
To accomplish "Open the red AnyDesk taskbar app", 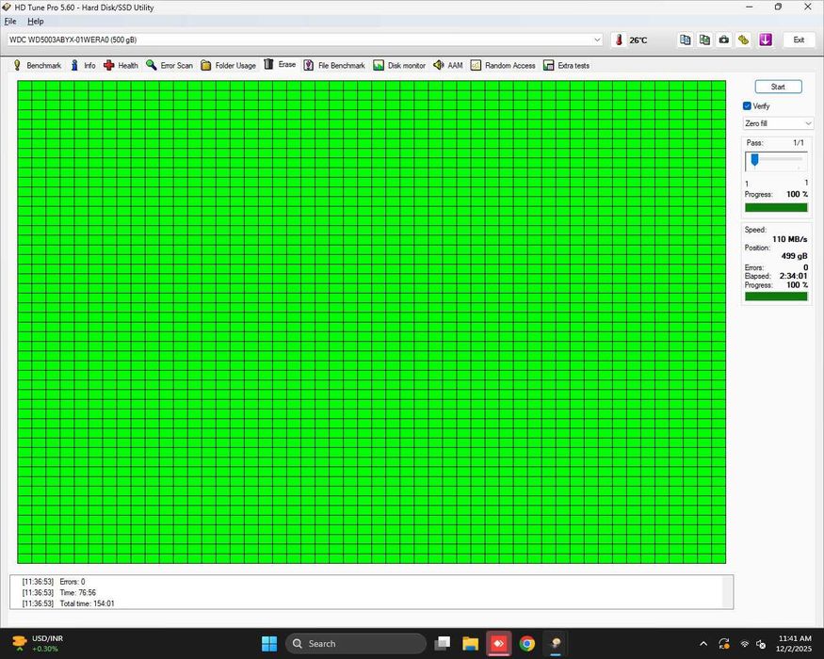I will (x=499, y=643).
